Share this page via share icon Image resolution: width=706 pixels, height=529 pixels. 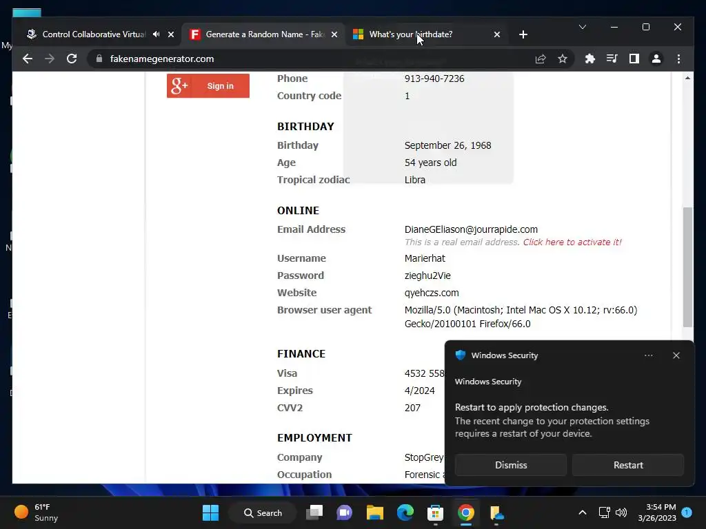point(541,59)
